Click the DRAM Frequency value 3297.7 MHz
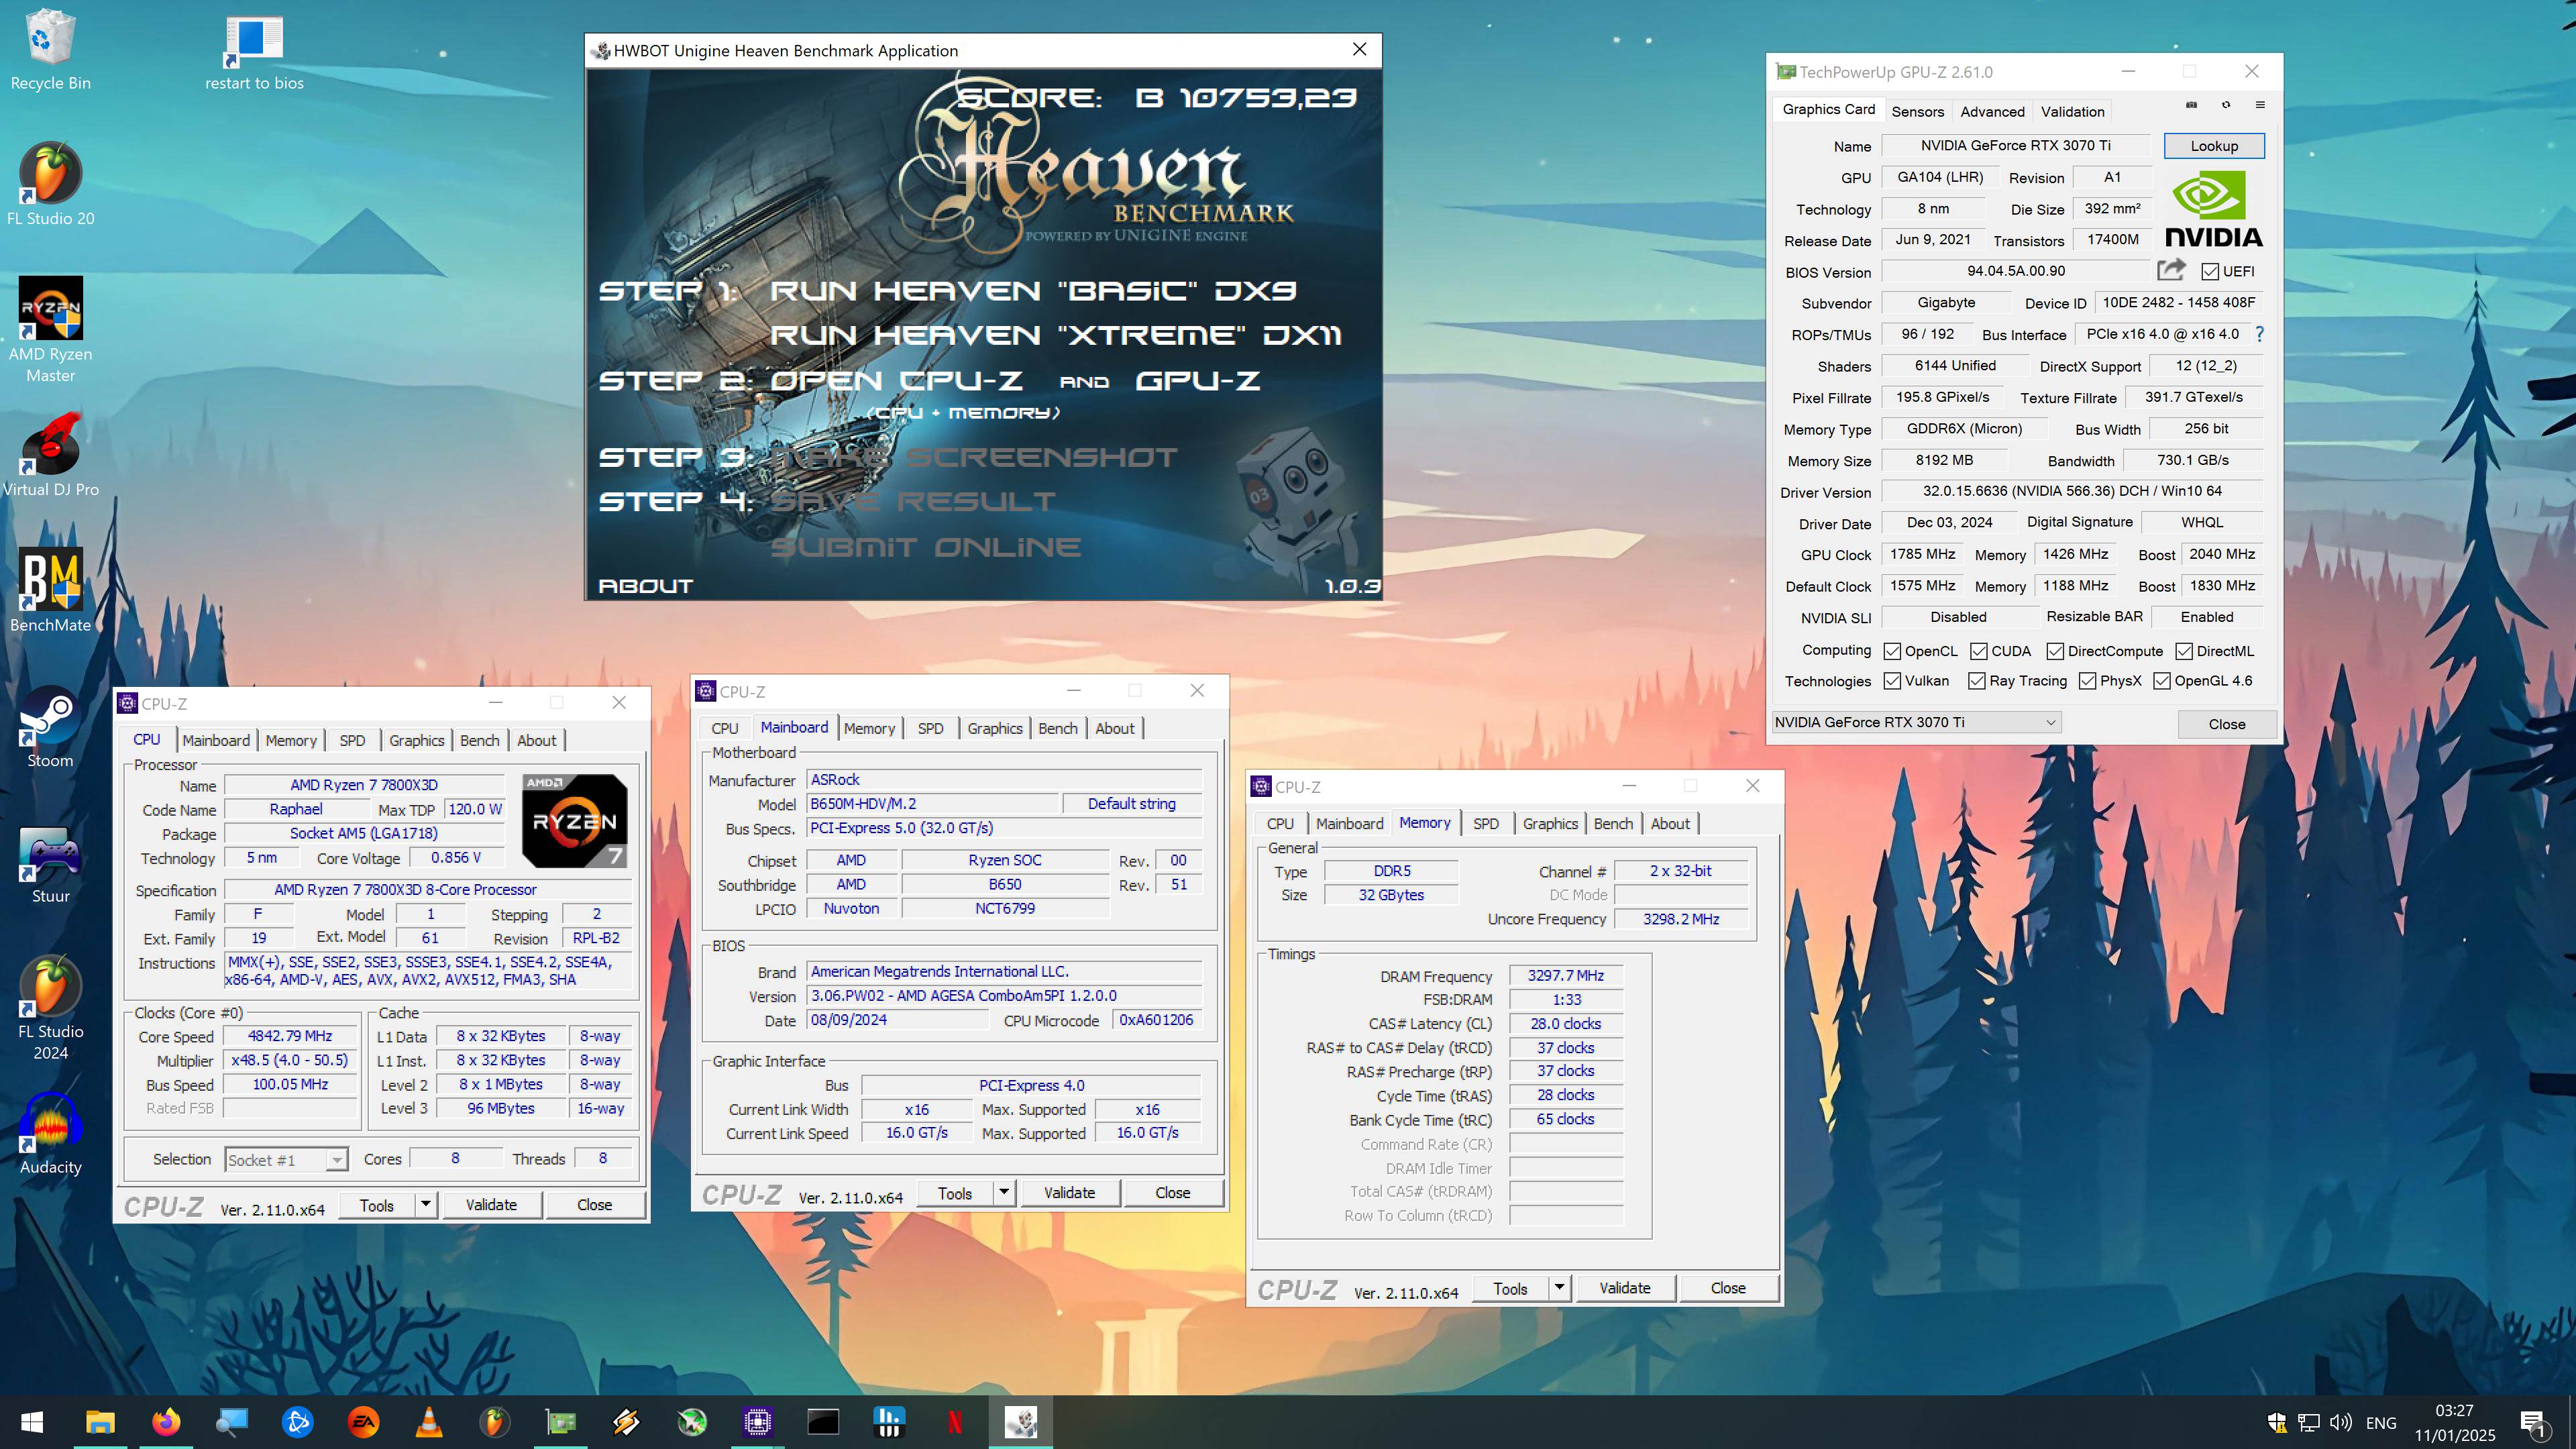This screenshot has width=2576, height=1449. coord(1565,976)
